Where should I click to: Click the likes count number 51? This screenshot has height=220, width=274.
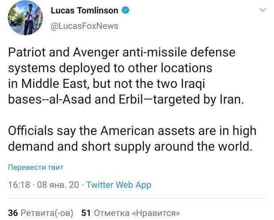[86, 213]
